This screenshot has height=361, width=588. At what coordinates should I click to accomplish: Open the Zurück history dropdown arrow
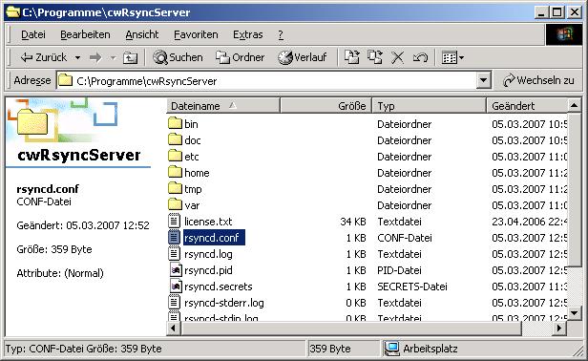tap(77, 58)
